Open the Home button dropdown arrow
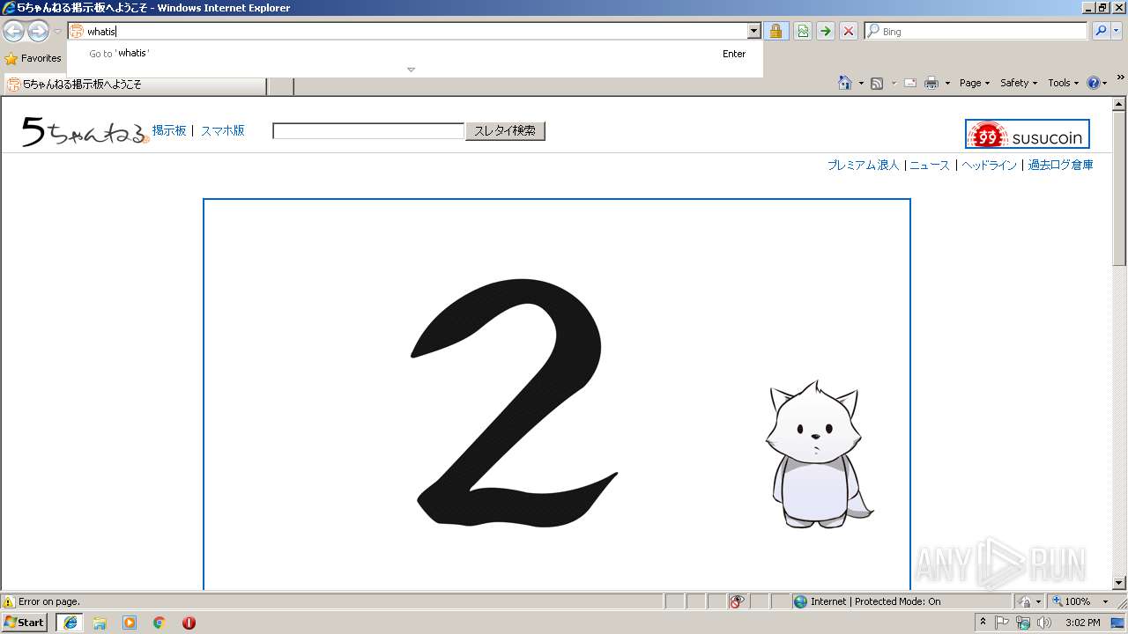The width and height of the screenshot is (1128, 634). point(859,84)
